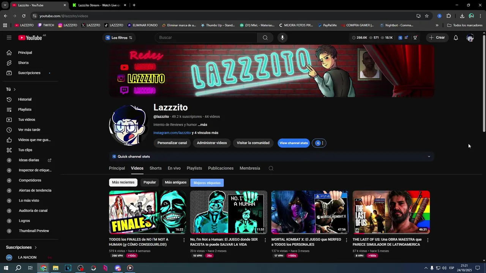The image size is (486, 273).
Task: Open File Explorer from taskbar
Action: point(55,268)
